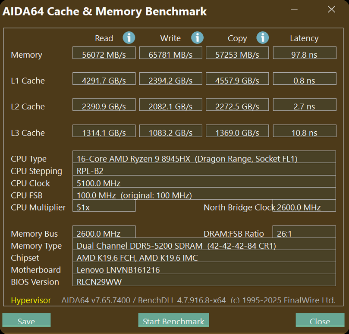Image resolution: width=349 pixels, height=334 pixels.
Task: Click the Close button at the bottom
Action: [x=320, y=321]
